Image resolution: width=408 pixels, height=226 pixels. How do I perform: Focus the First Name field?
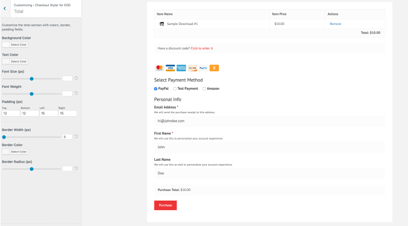click(x=269, y=147)
